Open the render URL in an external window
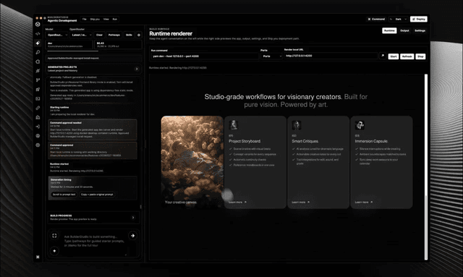Screen dimensions: 463x277 click(x=383, y=56)
